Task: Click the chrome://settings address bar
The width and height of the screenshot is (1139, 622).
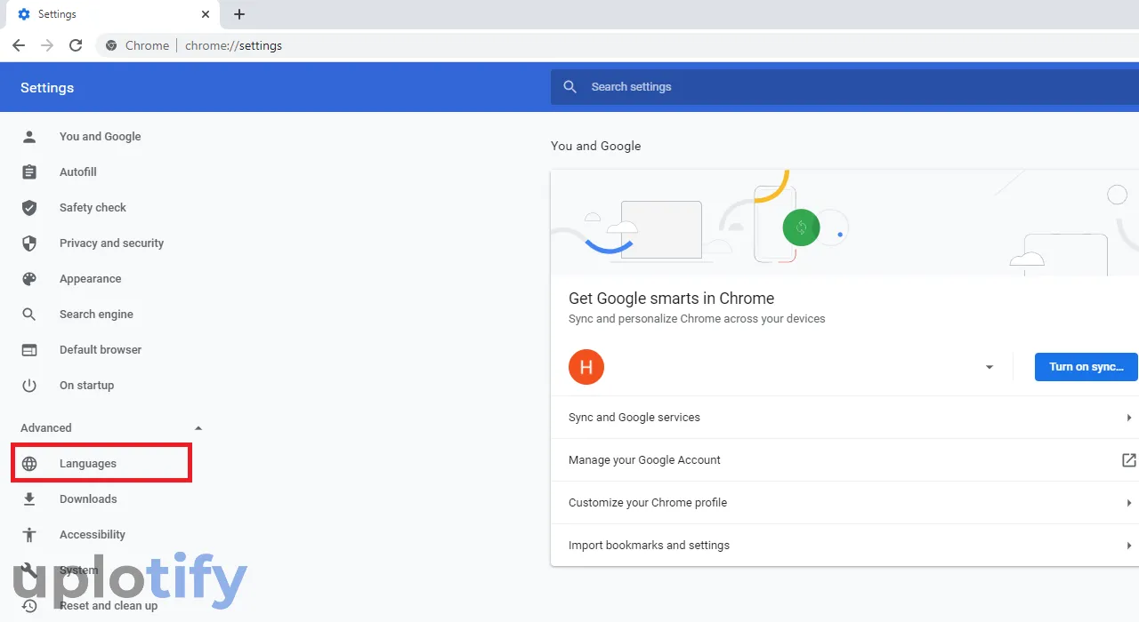Action: [x=617, y=45]
